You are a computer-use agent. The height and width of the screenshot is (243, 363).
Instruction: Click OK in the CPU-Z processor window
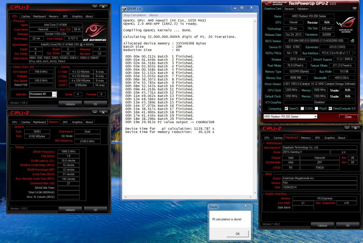pyautogui.click(x=95, y=104)
